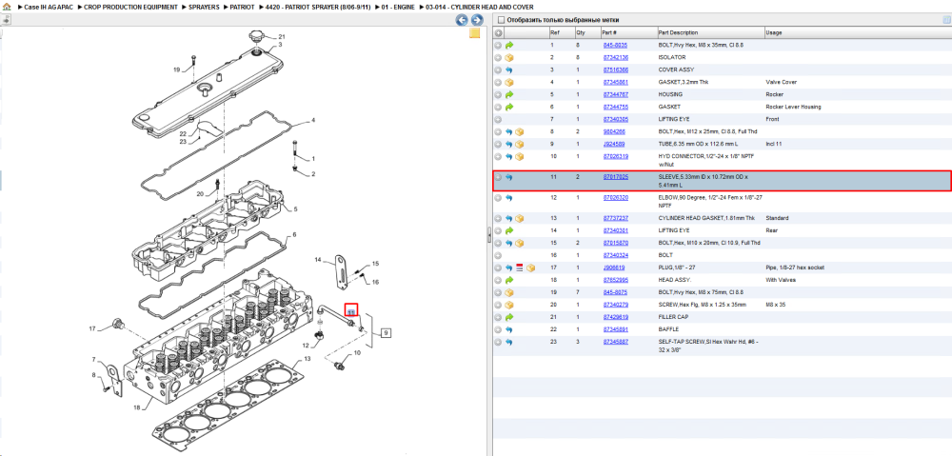Select callout 18 on the diagram
The image size is (952, 456).
[136, 408]
